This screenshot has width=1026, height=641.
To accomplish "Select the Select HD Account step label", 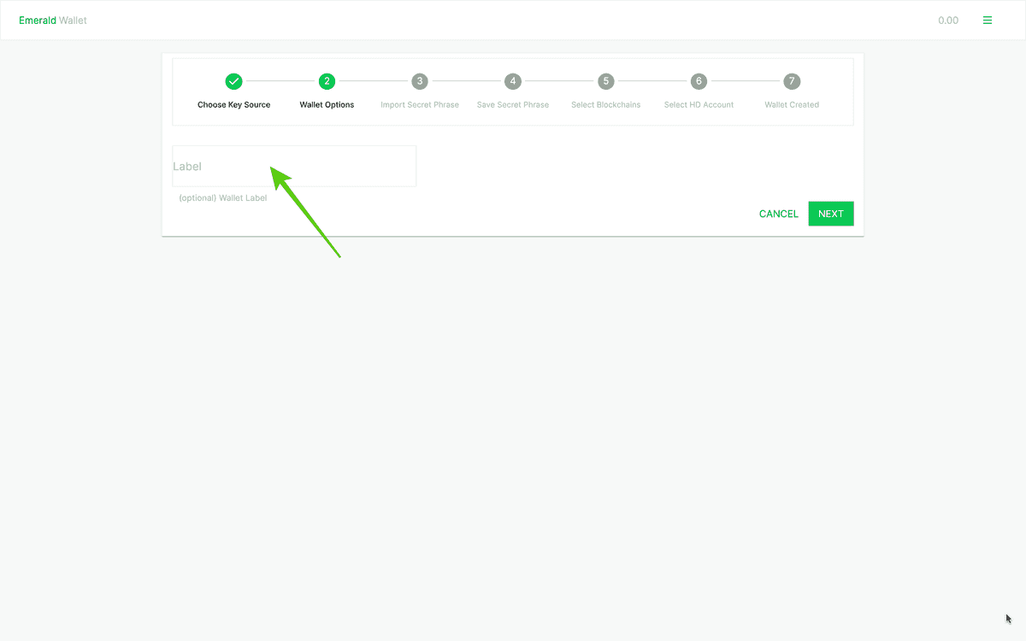I will 699,105.
